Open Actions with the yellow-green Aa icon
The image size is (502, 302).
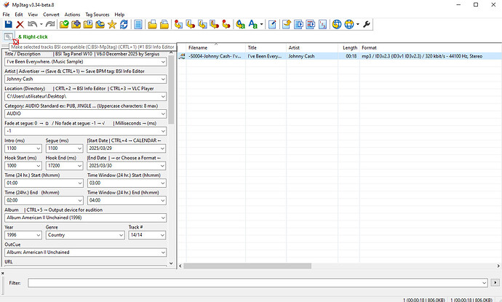[x=240, y=24]
